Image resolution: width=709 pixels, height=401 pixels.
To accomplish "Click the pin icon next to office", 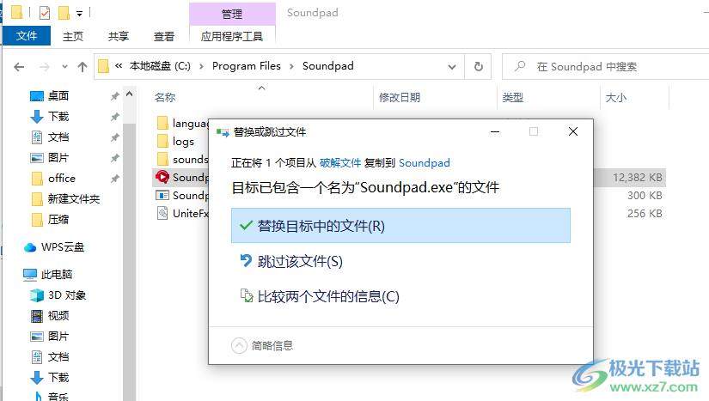I will [x=115, y=179].
